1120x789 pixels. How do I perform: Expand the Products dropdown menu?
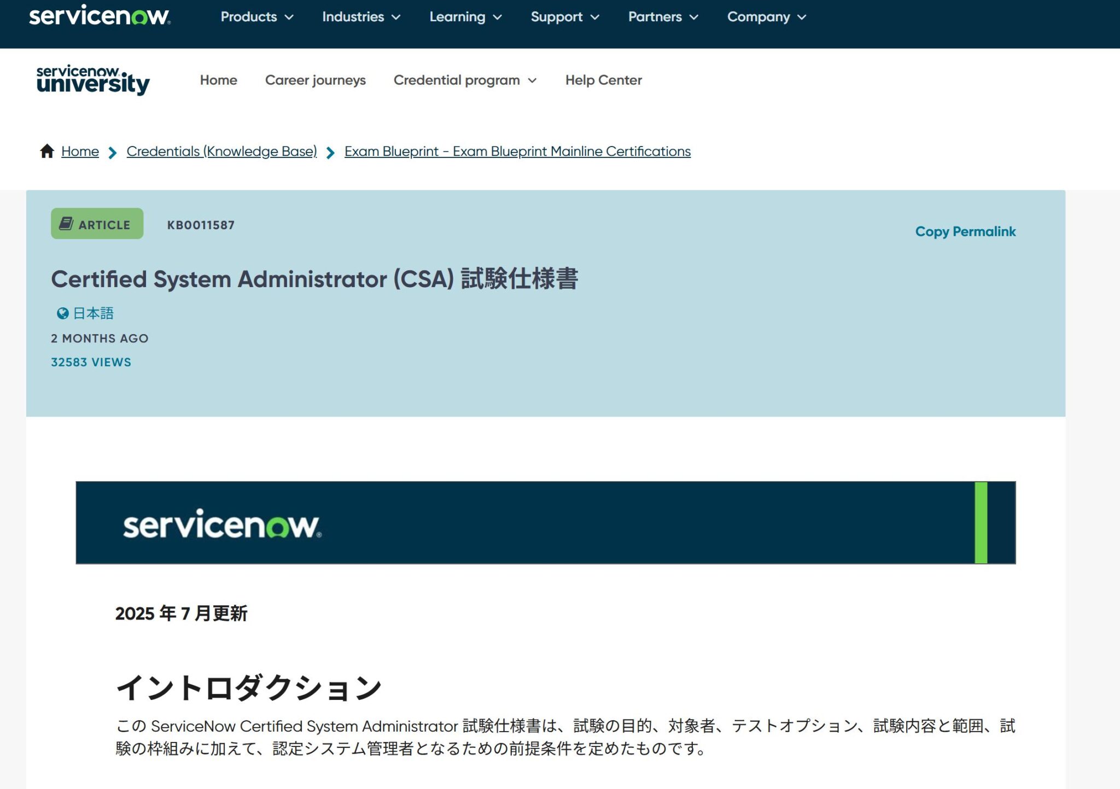coord(256,17)
